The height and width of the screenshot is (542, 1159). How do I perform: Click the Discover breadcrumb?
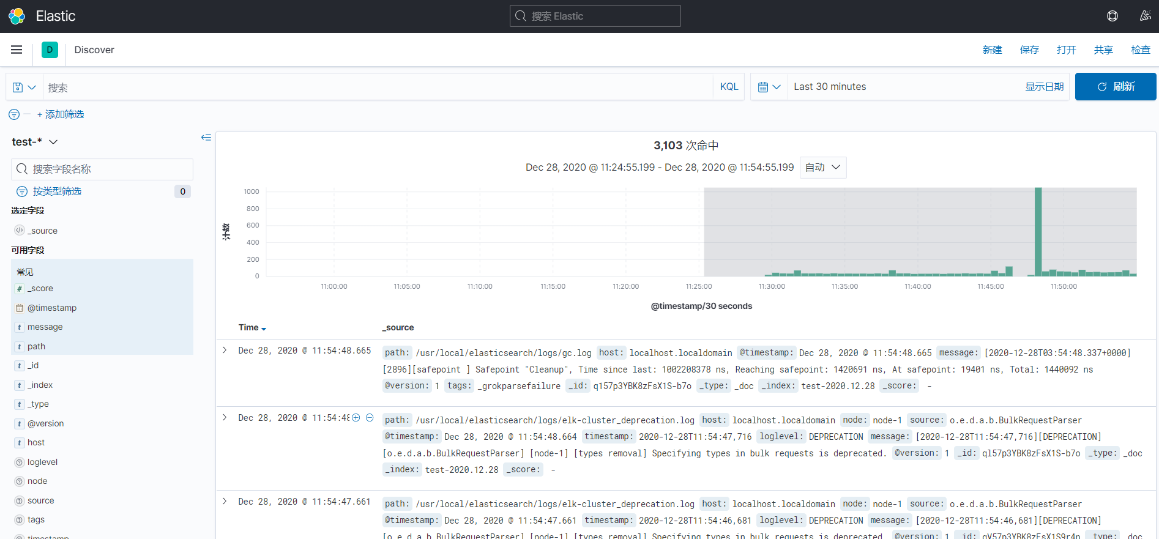(x=94, y=50)
